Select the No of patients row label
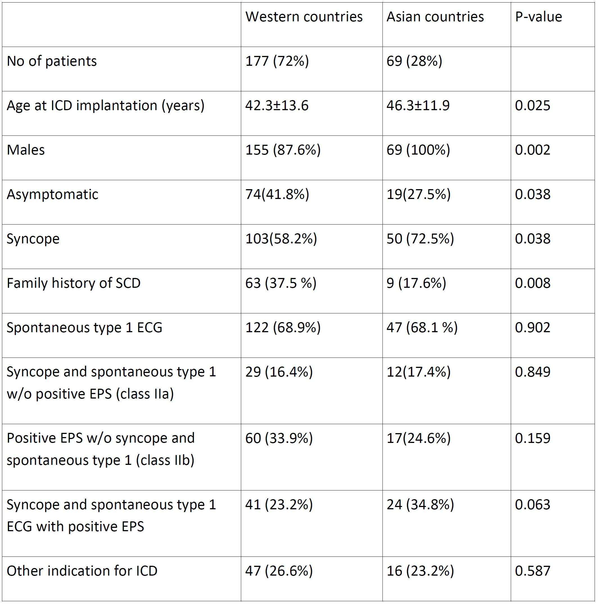Viewport: 598px width, 604px height. (52, 61)
